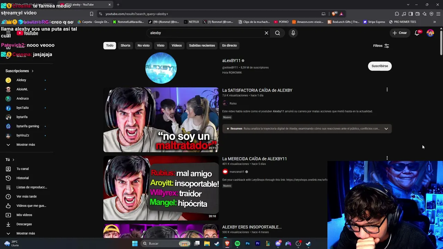
Task: Open the weather widget showing 29°C Lluvia
Action: point(11,243)
